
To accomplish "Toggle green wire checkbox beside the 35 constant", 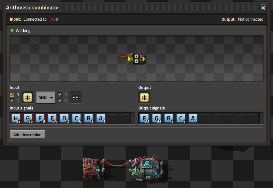I will coord(60,101).
